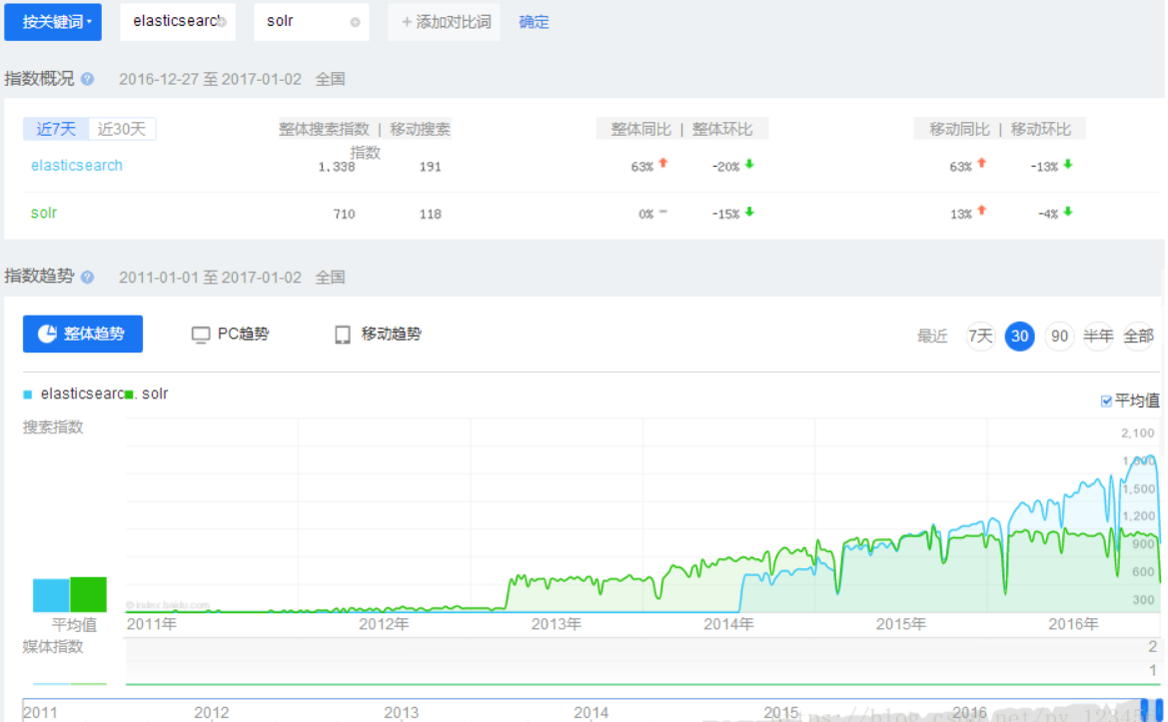The width and height of the screenshot is (1168, 722).
Task: Select the 近30天 tab
Action: (122, 129)
